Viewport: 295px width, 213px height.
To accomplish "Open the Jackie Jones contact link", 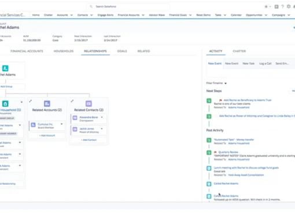I will [87, 129].
